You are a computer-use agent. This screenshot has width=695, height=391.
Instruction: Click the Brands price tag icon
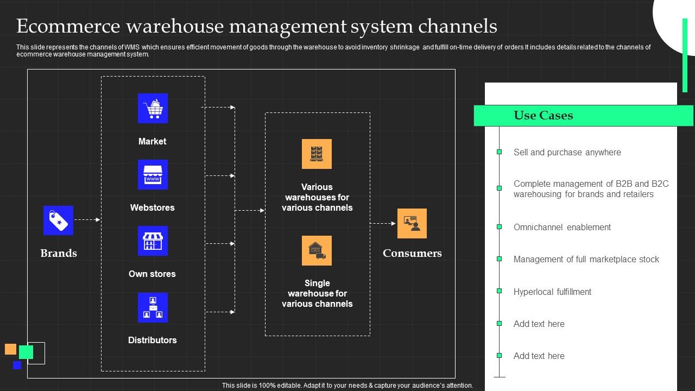[x=58, y=220]
